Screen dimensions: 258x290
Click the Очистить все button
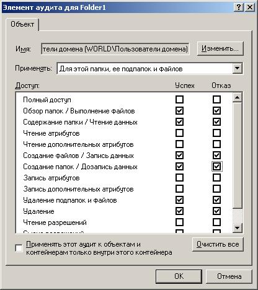click(x=218, y=244)
